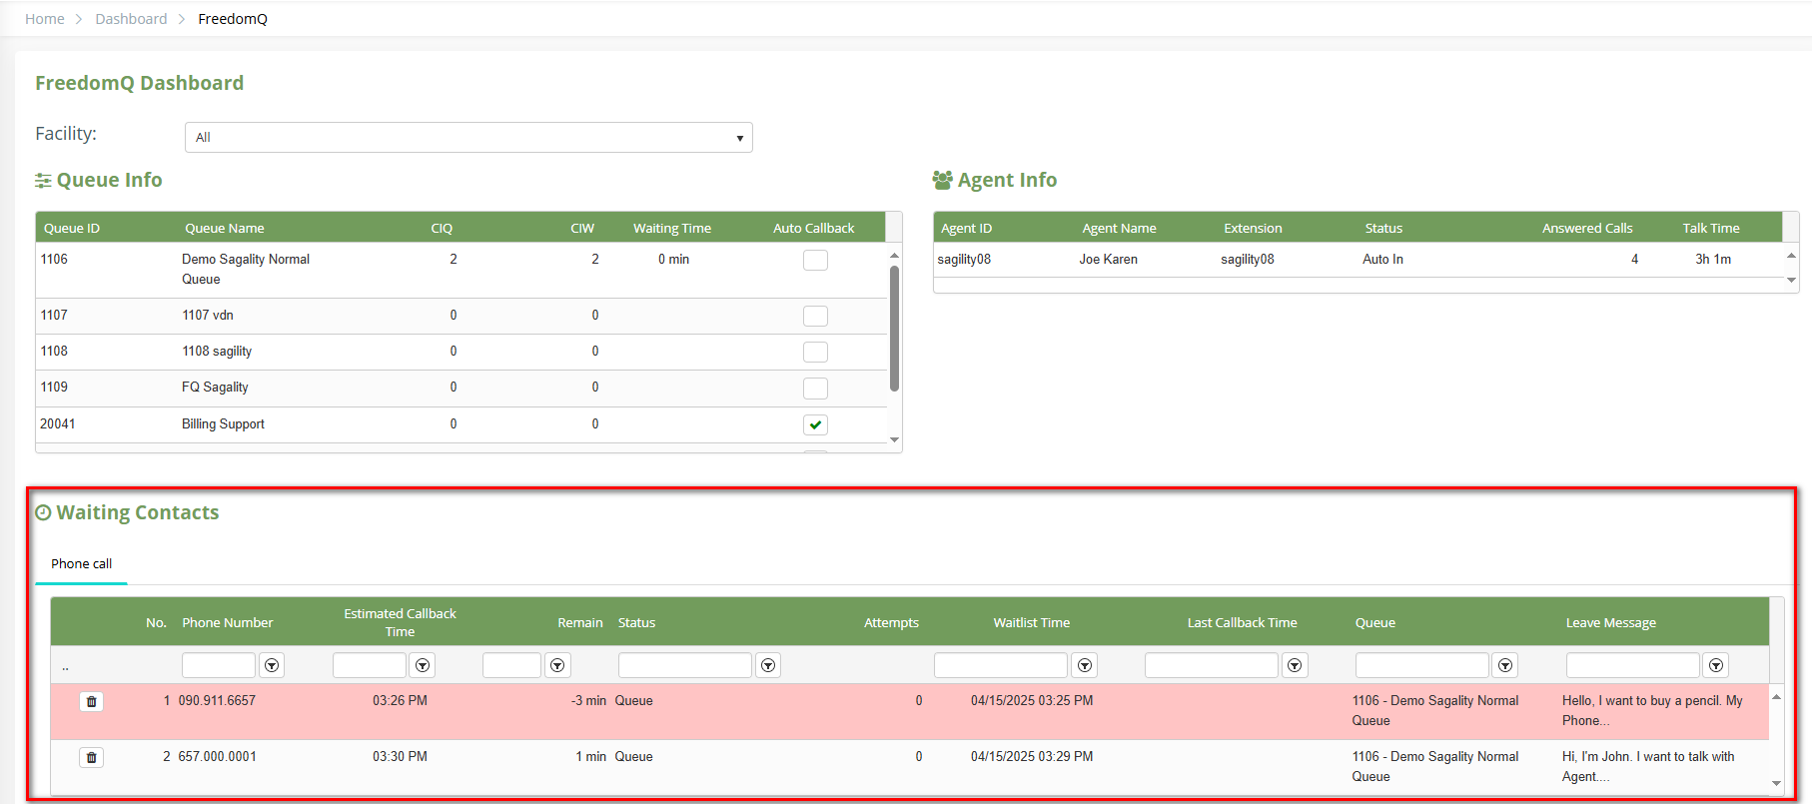Viewport: 1812px width, 804px height.
Task: Select the Phone call tab
Action: [81, 564]
